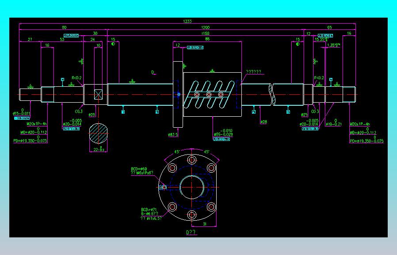397x255 pixels.
Task: Click the middle ball return circle on nut
Action: click(x=209, y=94)
